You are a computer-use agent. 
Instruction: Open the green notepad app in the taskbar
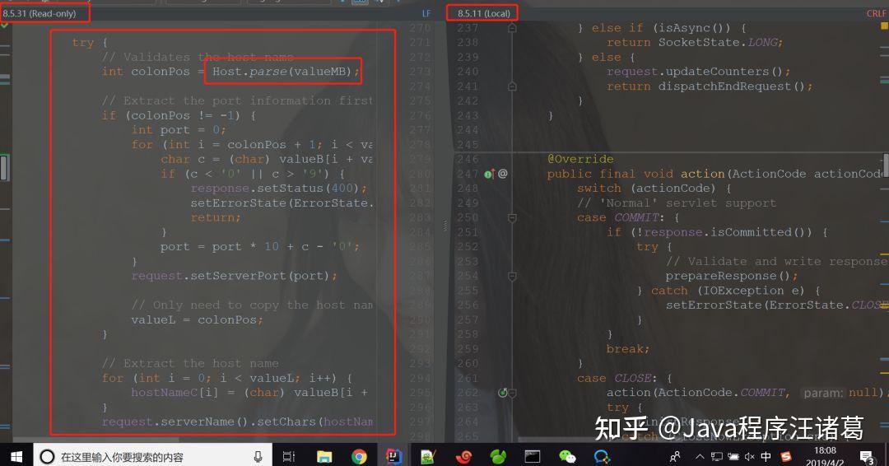pyautogui.click(x=428, y=456)
